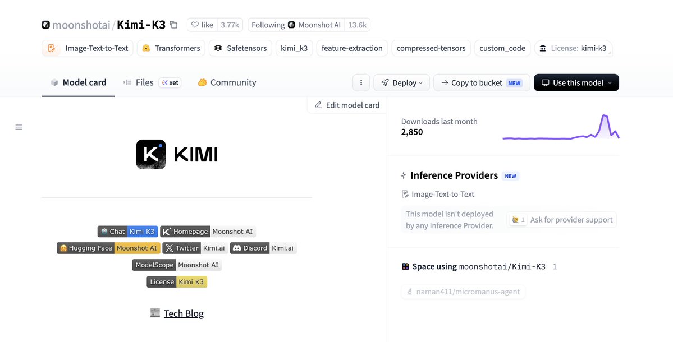Click the NEW badge on Copy to bucket

coord(514,83)
